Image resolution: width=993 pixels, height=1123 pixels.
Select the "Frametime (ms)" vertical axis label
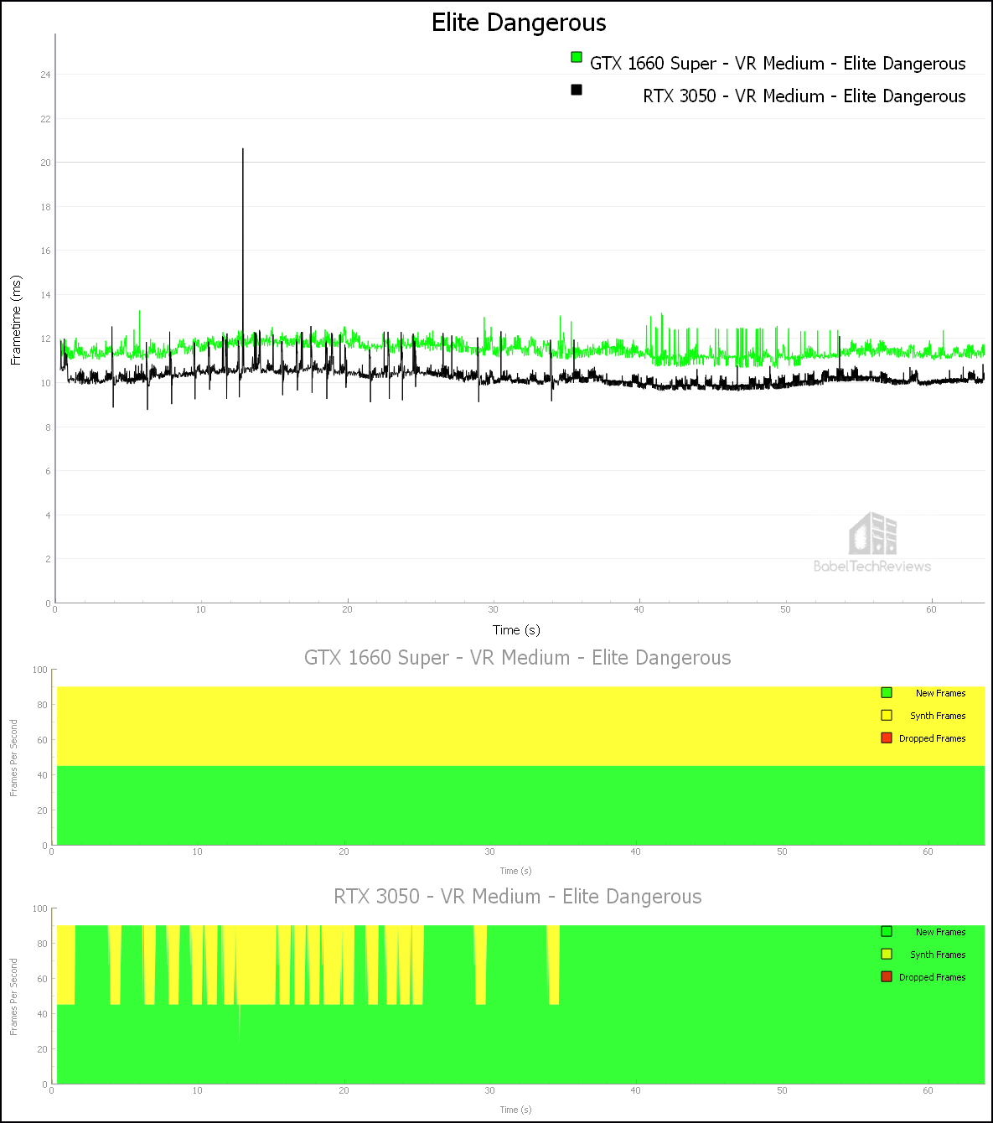point(16,320)
